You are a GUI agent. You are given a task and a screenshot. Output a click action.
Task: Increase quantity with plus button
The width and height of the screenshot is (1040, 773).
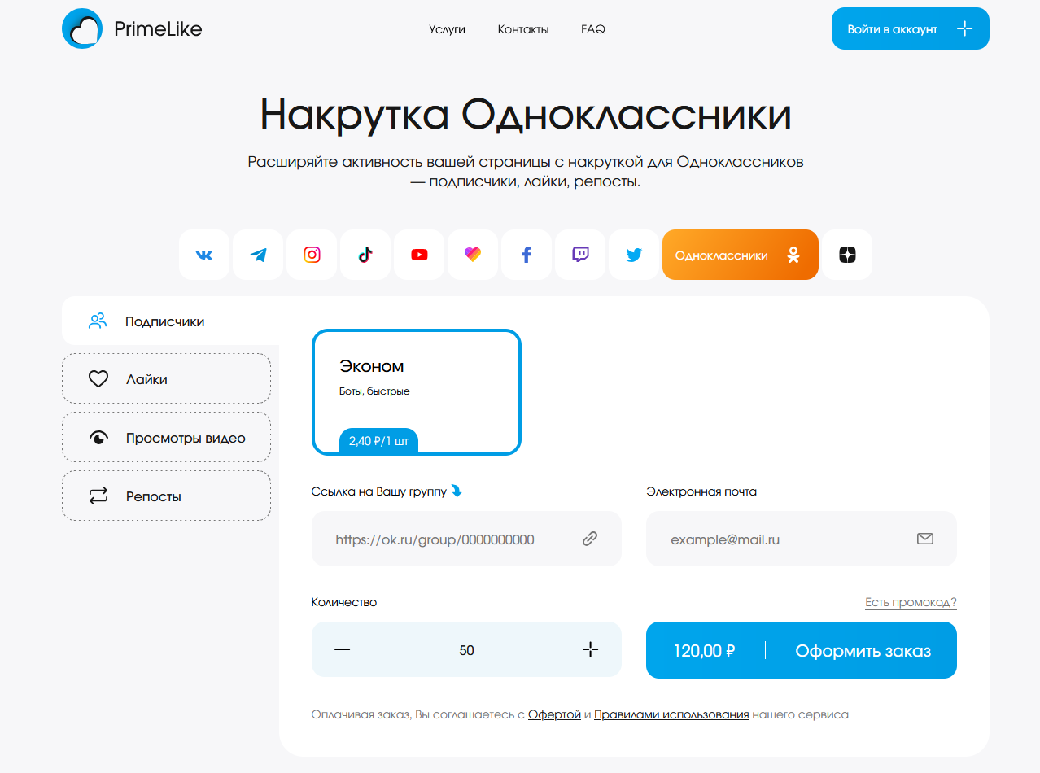click(591, 649)
